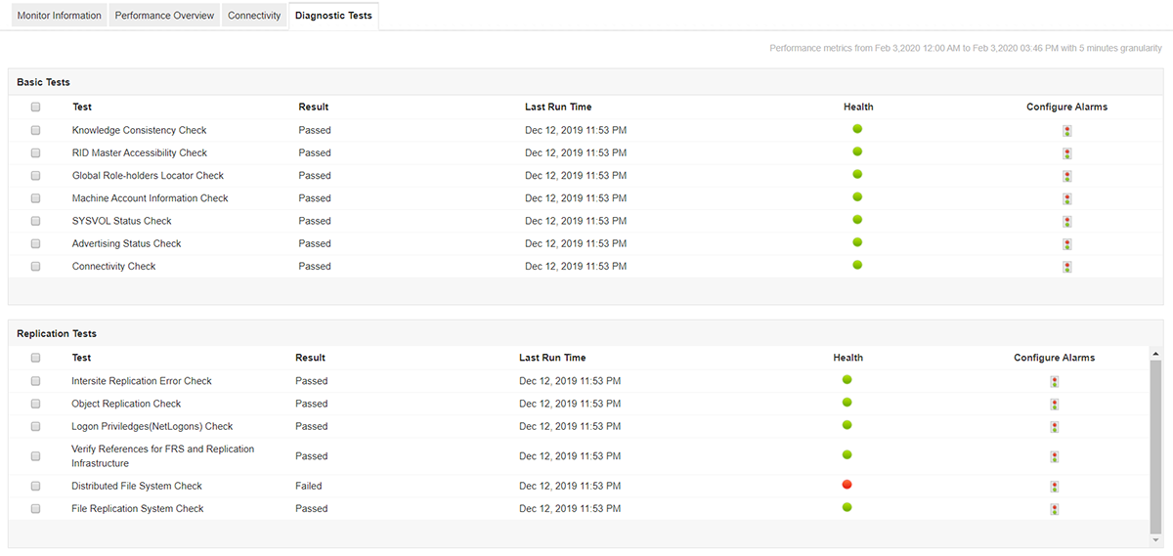The image size is (1173, 556).
Task: Click Configure Alarms icon for SYSVOL Status Check
Action: point(1066,222)
